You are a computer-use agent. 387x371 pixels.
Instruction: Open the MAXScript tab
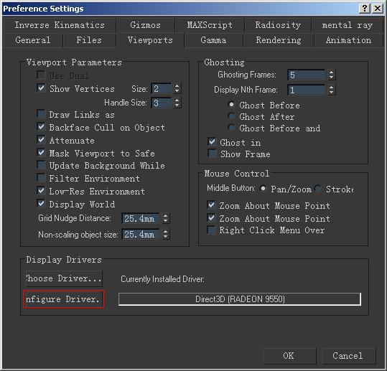[210, 25]
